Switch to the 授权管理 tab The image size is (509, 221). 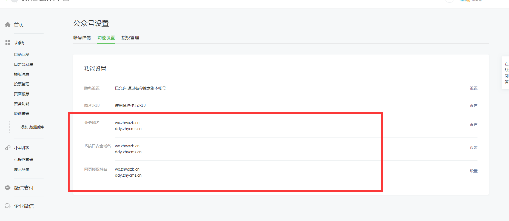[130, 38]
